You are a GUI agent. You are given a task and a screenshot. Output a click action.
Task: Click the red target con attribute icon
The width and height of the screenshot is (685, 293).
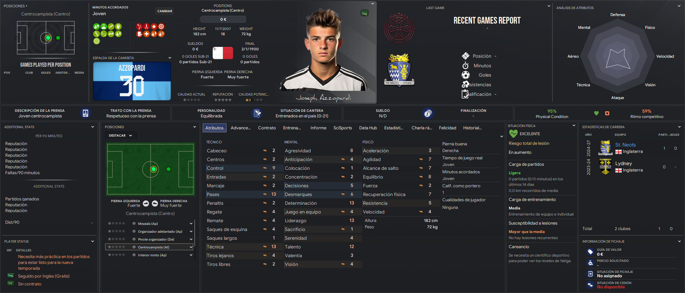[161, 27]
